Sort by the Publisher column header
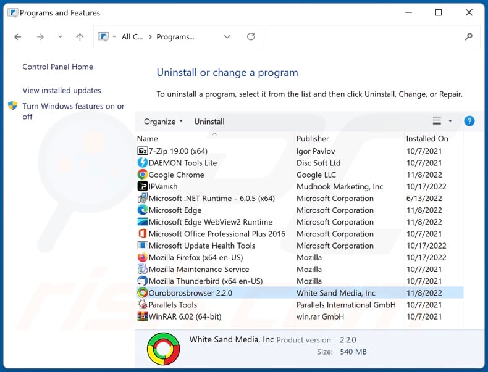 pos(349,139)
